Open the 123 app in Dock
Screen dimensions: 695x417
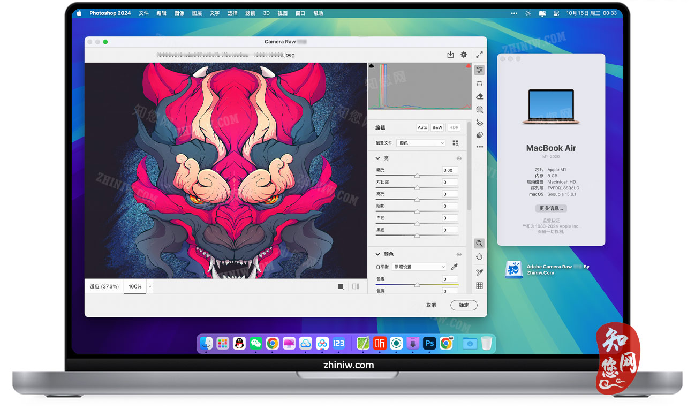tap(339, 343)
